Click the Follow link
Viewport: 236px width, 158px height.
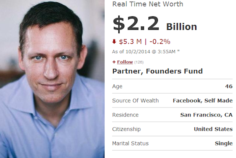tap(125, 62)
